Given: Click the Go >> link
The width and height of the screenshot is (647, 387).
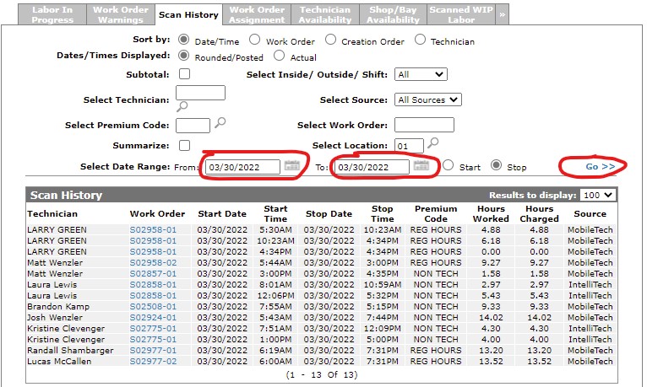Looking at the screenshot, I should coord(600,167).
